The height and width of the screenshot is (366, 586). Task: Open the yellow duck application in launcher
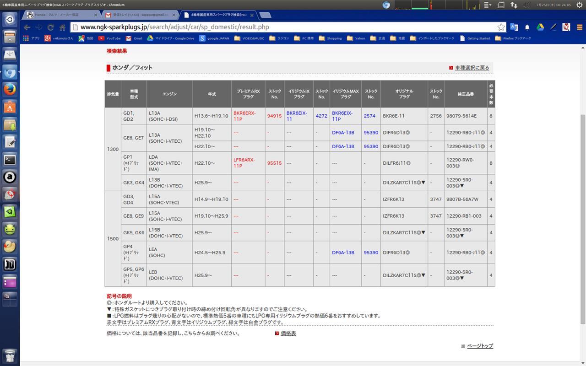(10, 247)
